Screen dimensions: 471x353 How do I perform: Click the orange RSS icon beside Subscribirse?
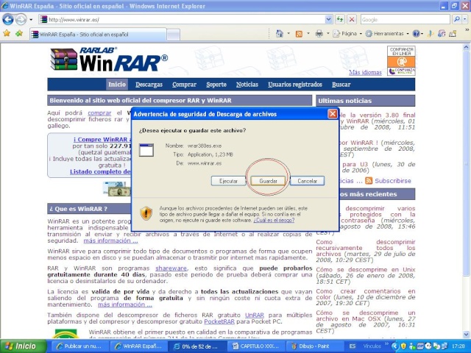[x=369, y=180]
